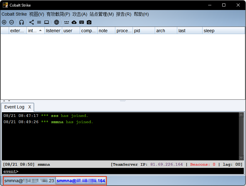View keystrokes using the keyboard icon
246x186 pixels.
pyautogui.click(x=82, y=22)
